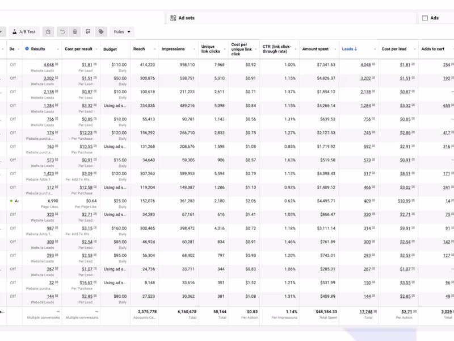Open the Cost per lead column dropdown arrow
Screen dimensions: 454x341
click(x=414, y=49)
